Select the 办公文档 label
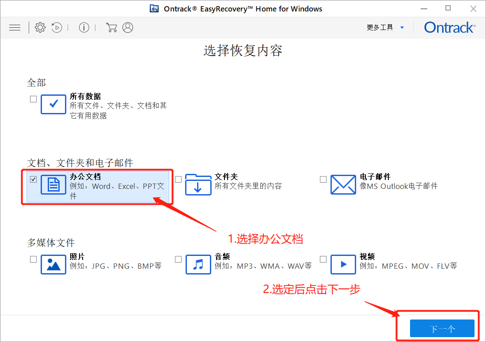 (85, 177)
